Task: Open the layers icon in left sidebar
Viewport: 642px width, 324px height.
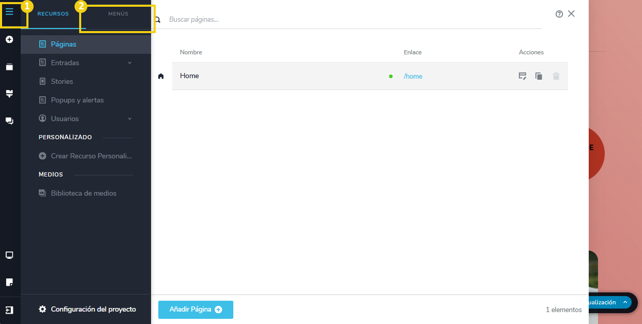Action: click(x=9, y=67)
